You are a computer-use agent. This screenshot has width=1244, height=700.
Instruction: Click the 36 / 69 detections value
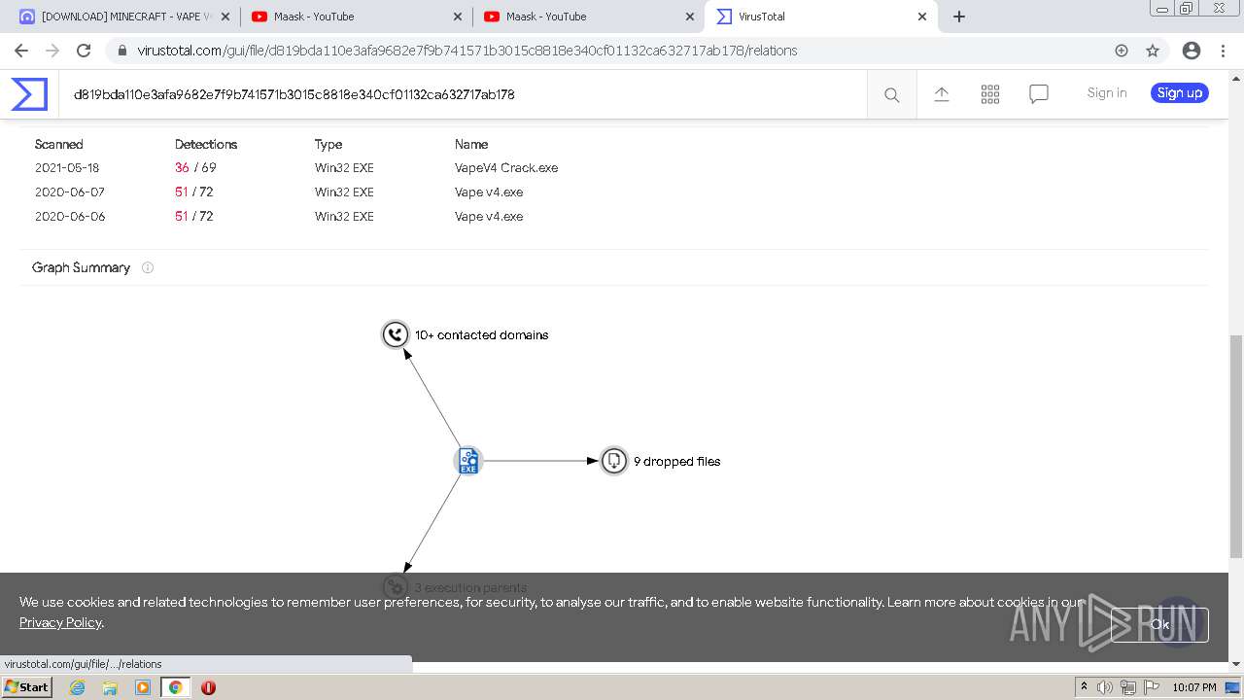point(195,167)
